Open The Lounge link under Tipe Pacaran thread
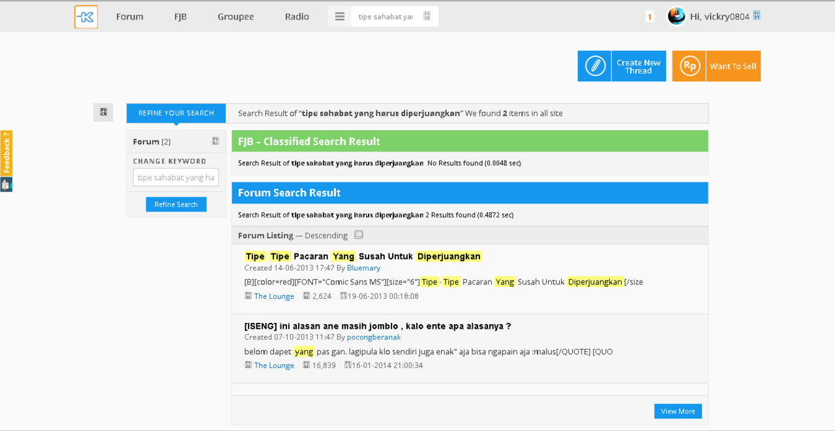Image resolution: width=835 pixels, height=431 pixels. pyautogui.click(x=274, y=296)
